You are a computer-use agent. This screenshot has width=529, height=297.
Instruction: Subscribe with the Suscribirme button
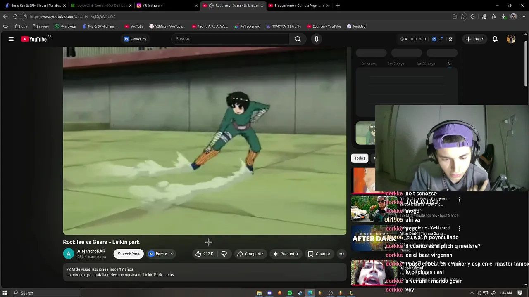(129, 254)
